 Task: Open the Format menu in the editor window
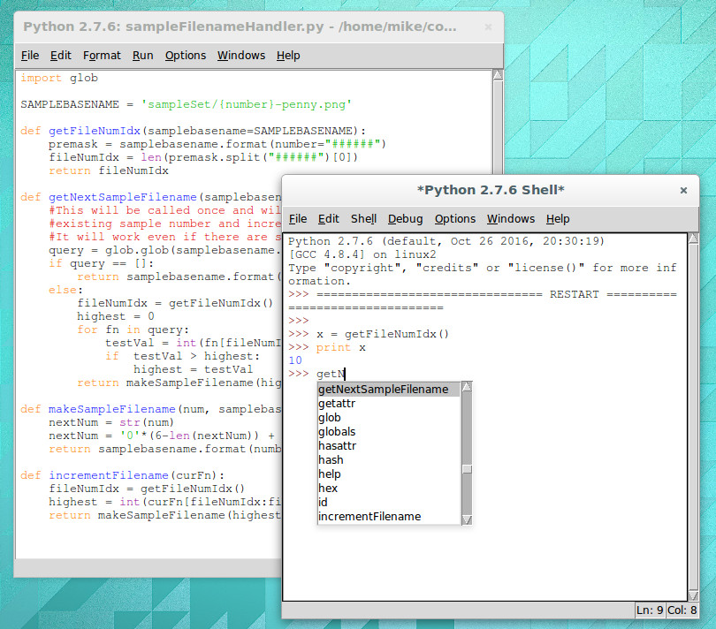click(x=101, y=55)
